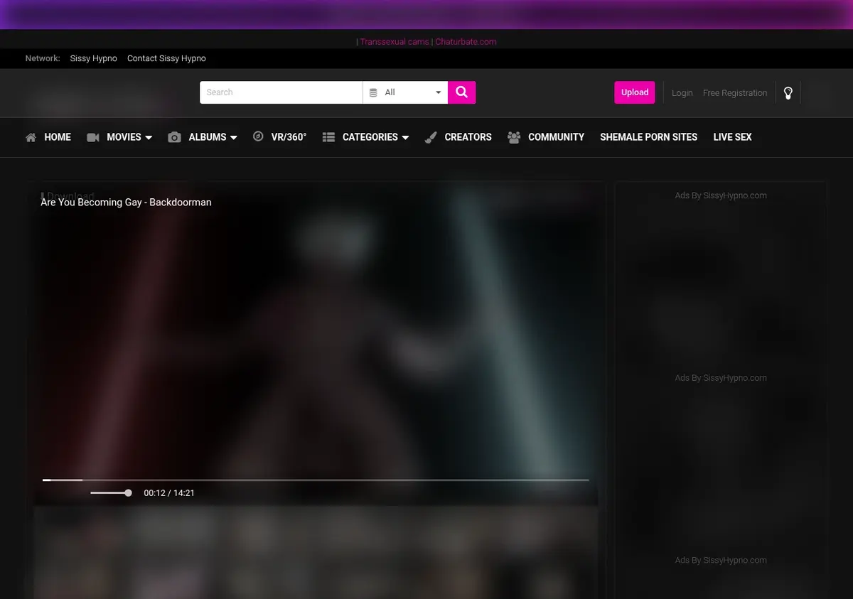Click the home icon in the navigation bar
853x599 pixels.
point(31,137)
